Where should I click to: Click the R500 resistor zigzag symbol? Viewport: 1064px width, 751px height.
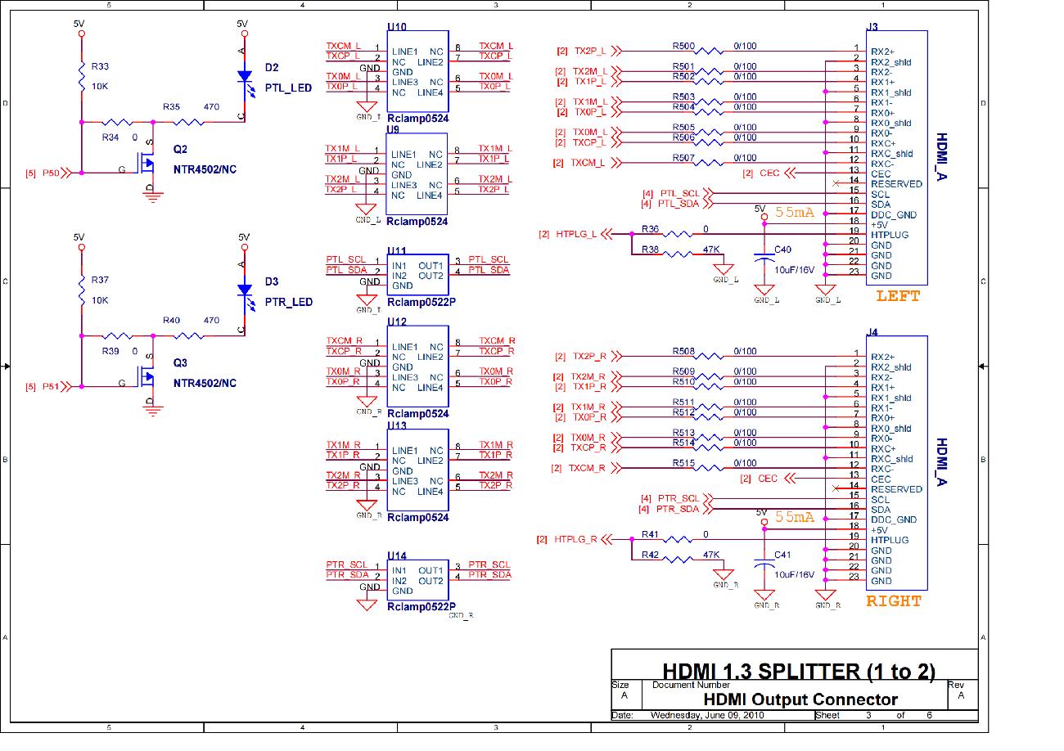(x=709, y=52)
